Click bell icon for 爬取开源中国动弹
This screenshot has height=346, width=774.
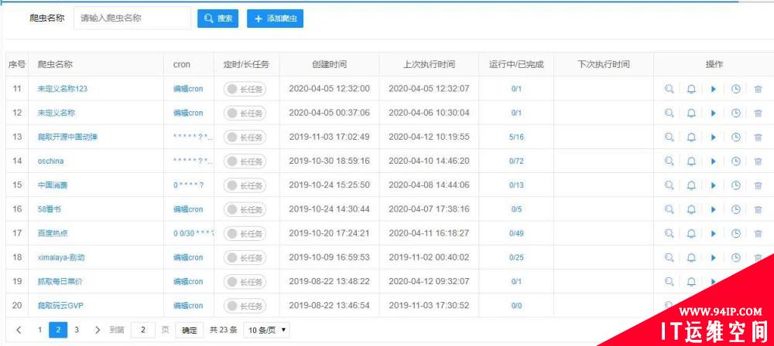(691, 137)
